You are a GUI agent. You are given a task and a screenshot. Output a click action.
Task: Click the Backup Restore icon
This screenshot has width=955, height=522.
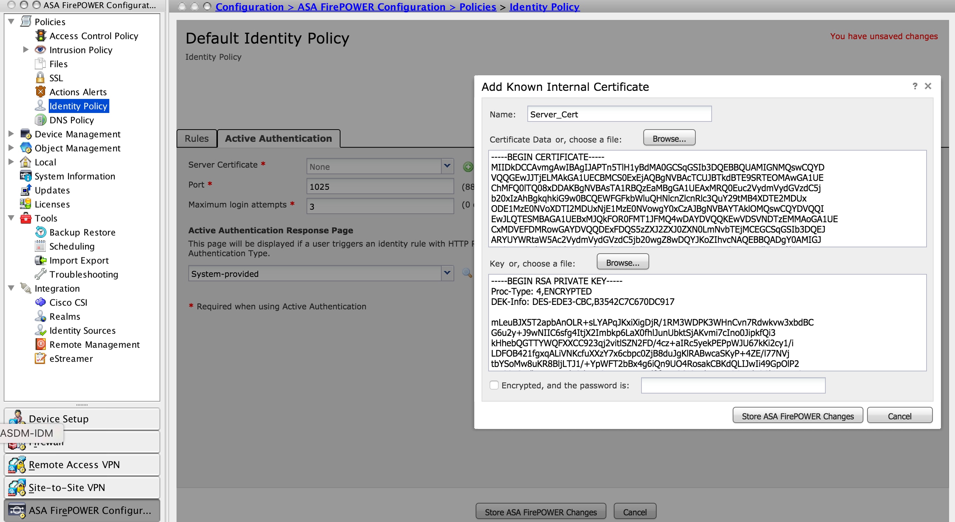[40, 232]
